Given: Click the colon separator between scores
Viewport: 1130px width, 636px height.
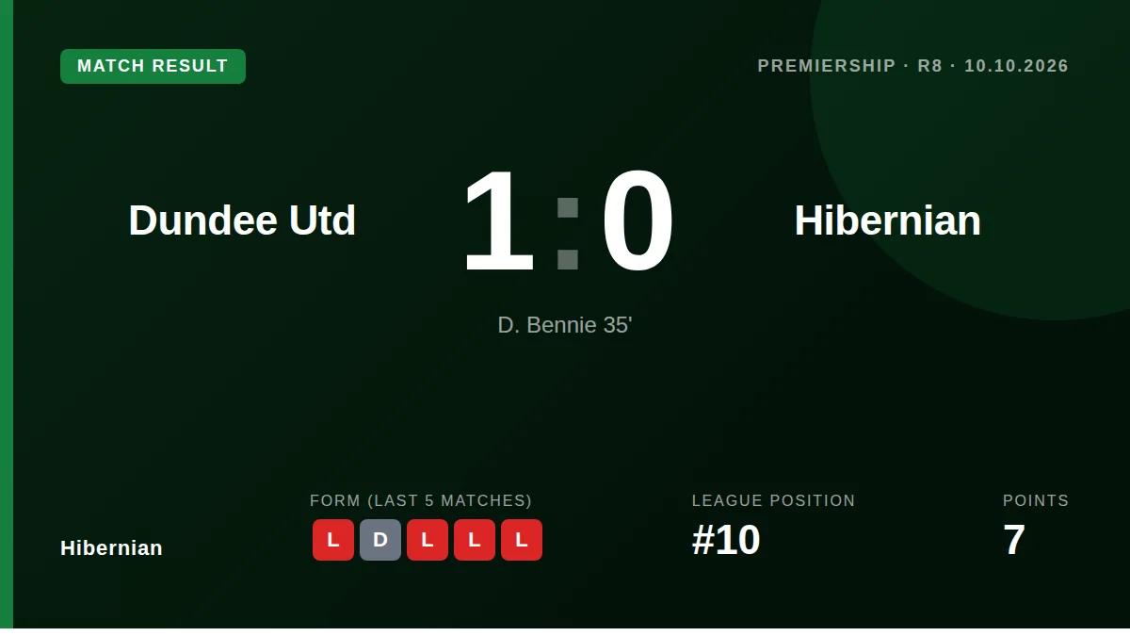Looking at the screenshot, I should [567, 233].
